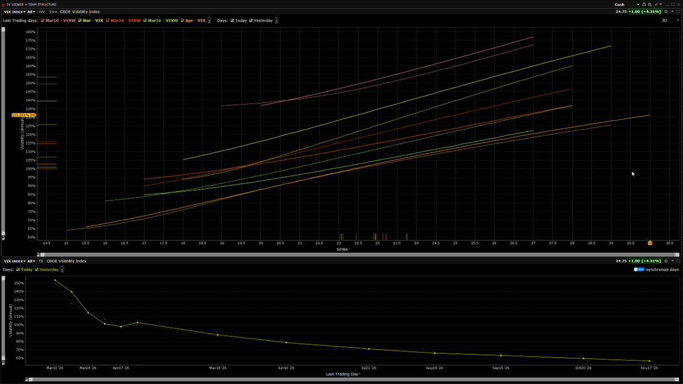Select the IVV tab in top panel

[x=42, y=11]
